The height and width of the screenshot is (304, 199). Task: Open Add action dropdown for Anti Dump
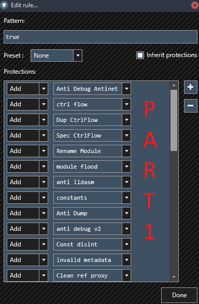pos(27,213)
